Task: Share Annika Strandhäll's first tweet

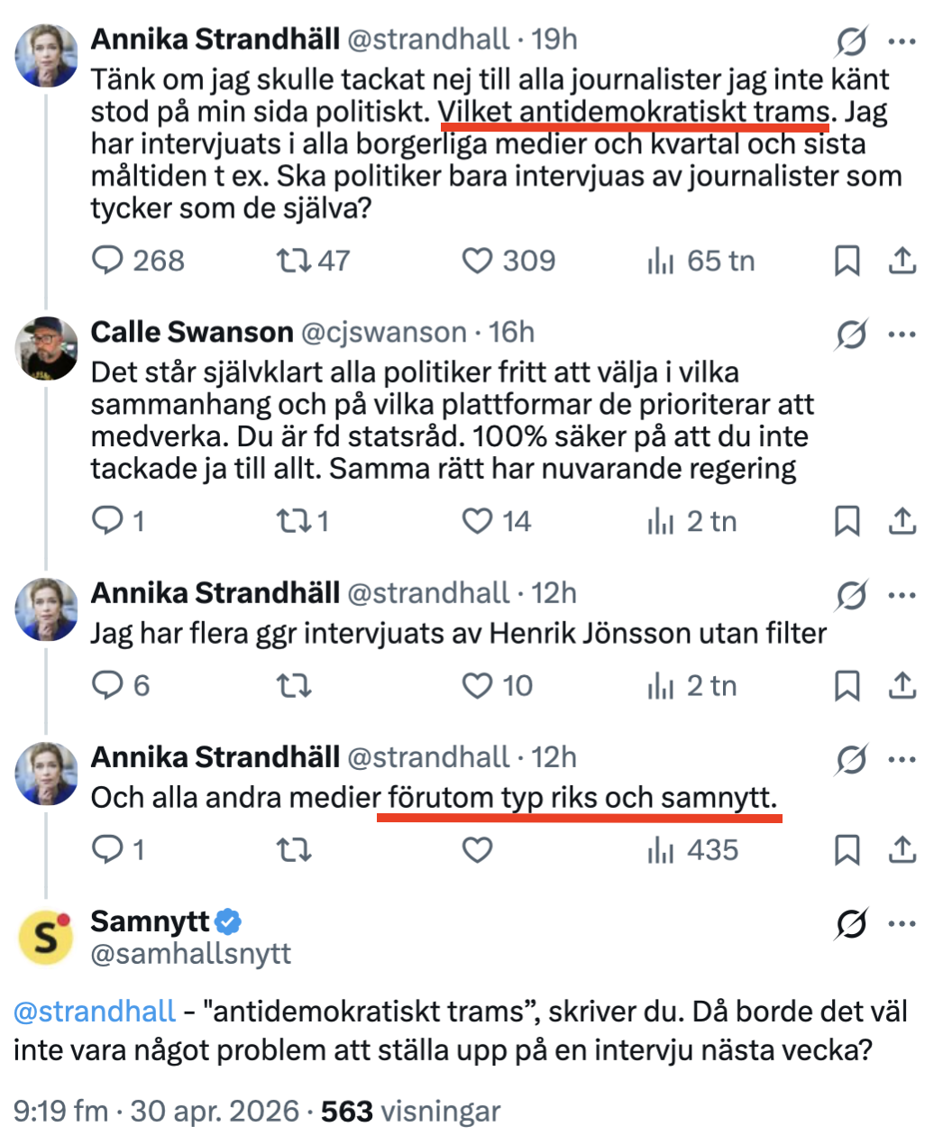Action: tap(902, 261)
